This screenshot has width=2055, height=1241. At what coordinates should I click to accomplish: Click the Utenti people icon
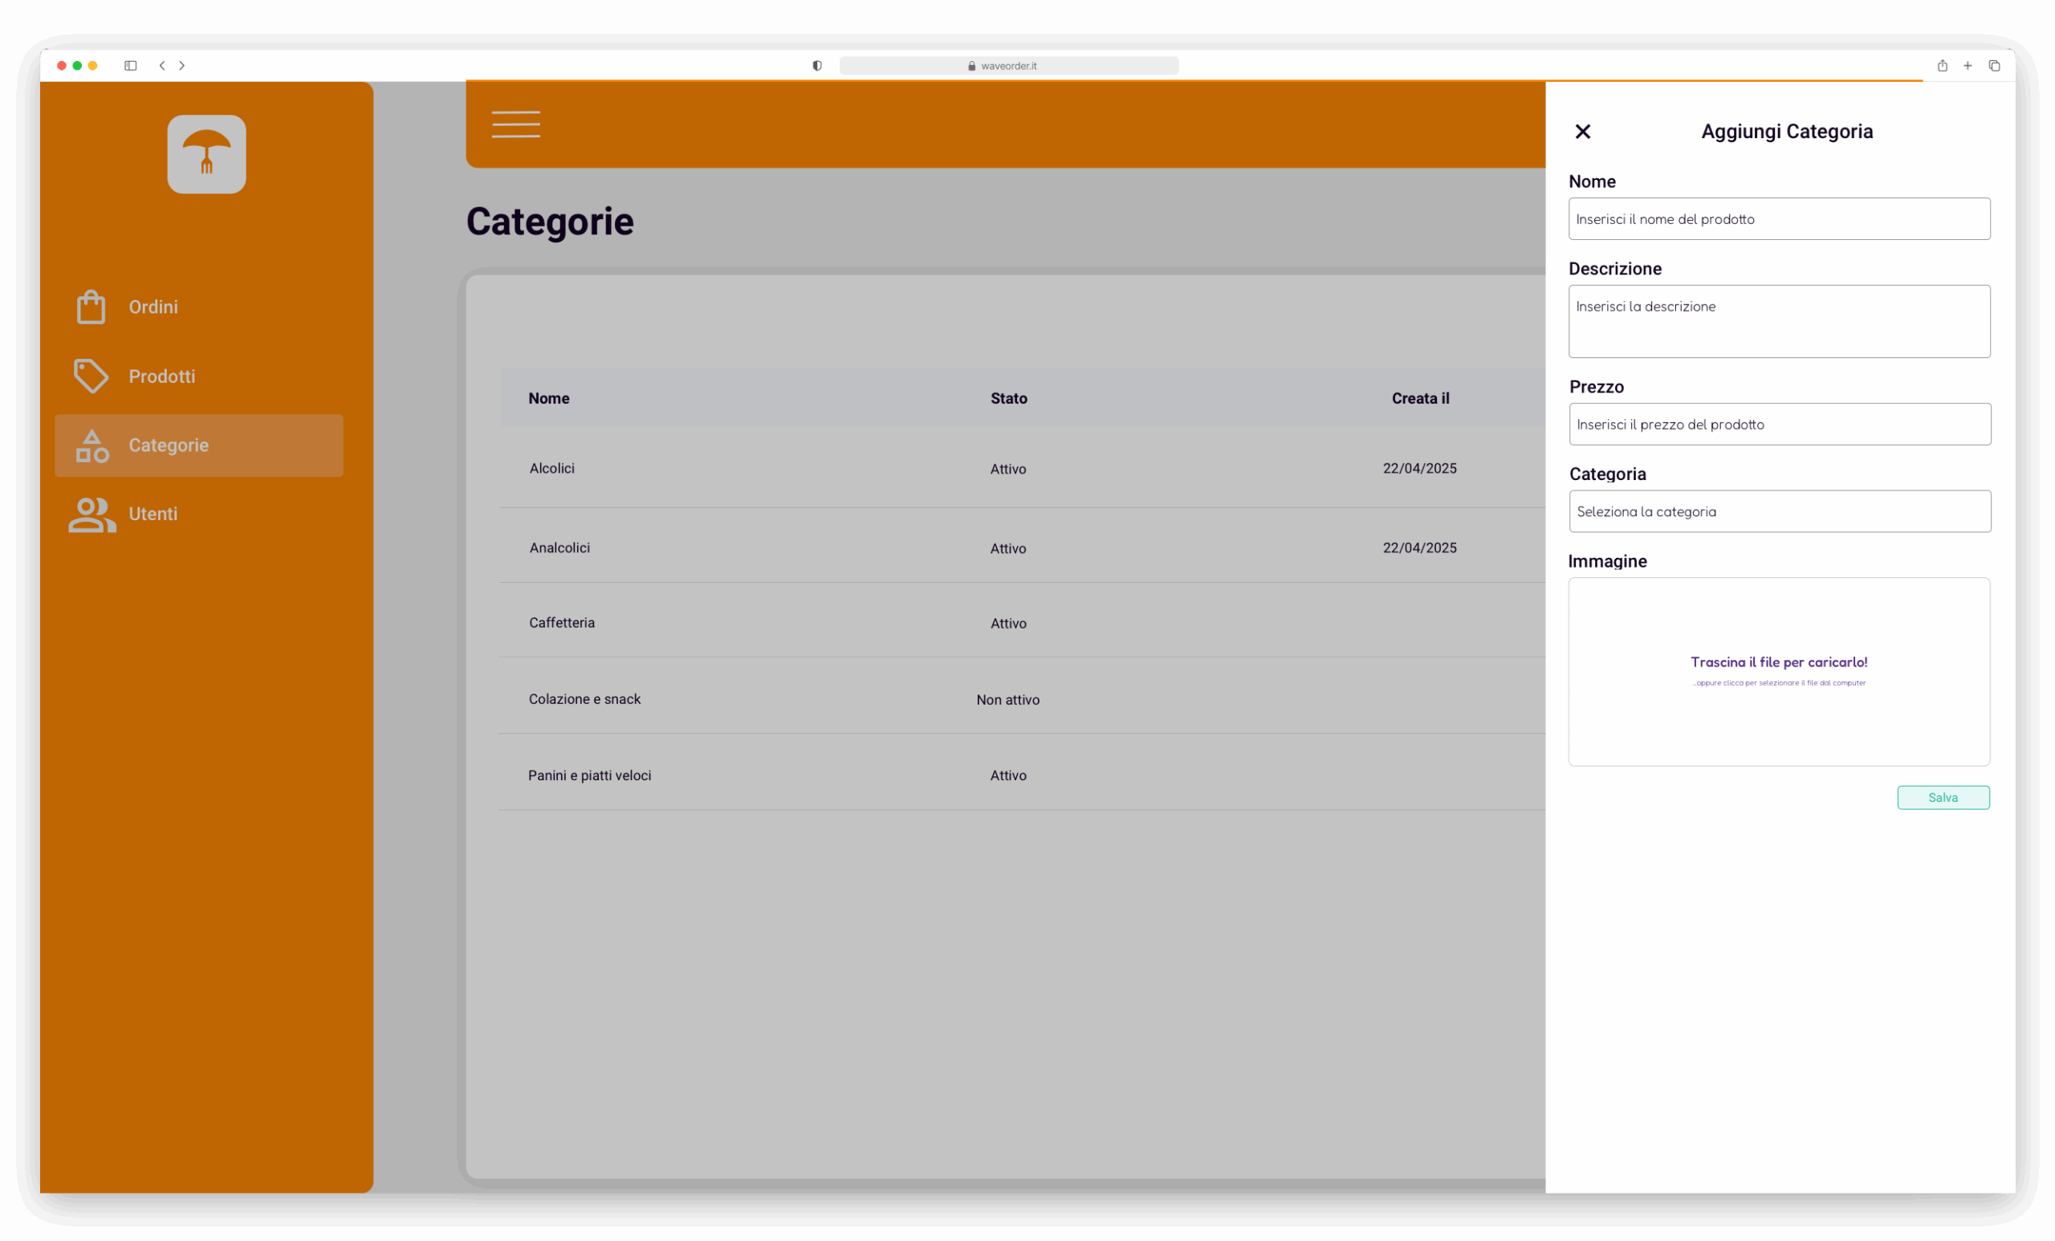pos(92,515)
